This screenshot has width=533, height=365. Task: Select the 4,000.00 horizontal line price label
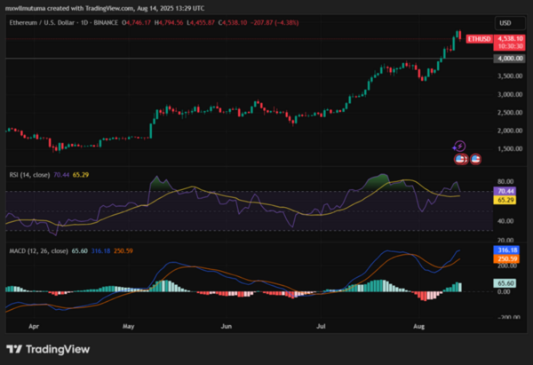pyautogui.click(x=509, y=59)
